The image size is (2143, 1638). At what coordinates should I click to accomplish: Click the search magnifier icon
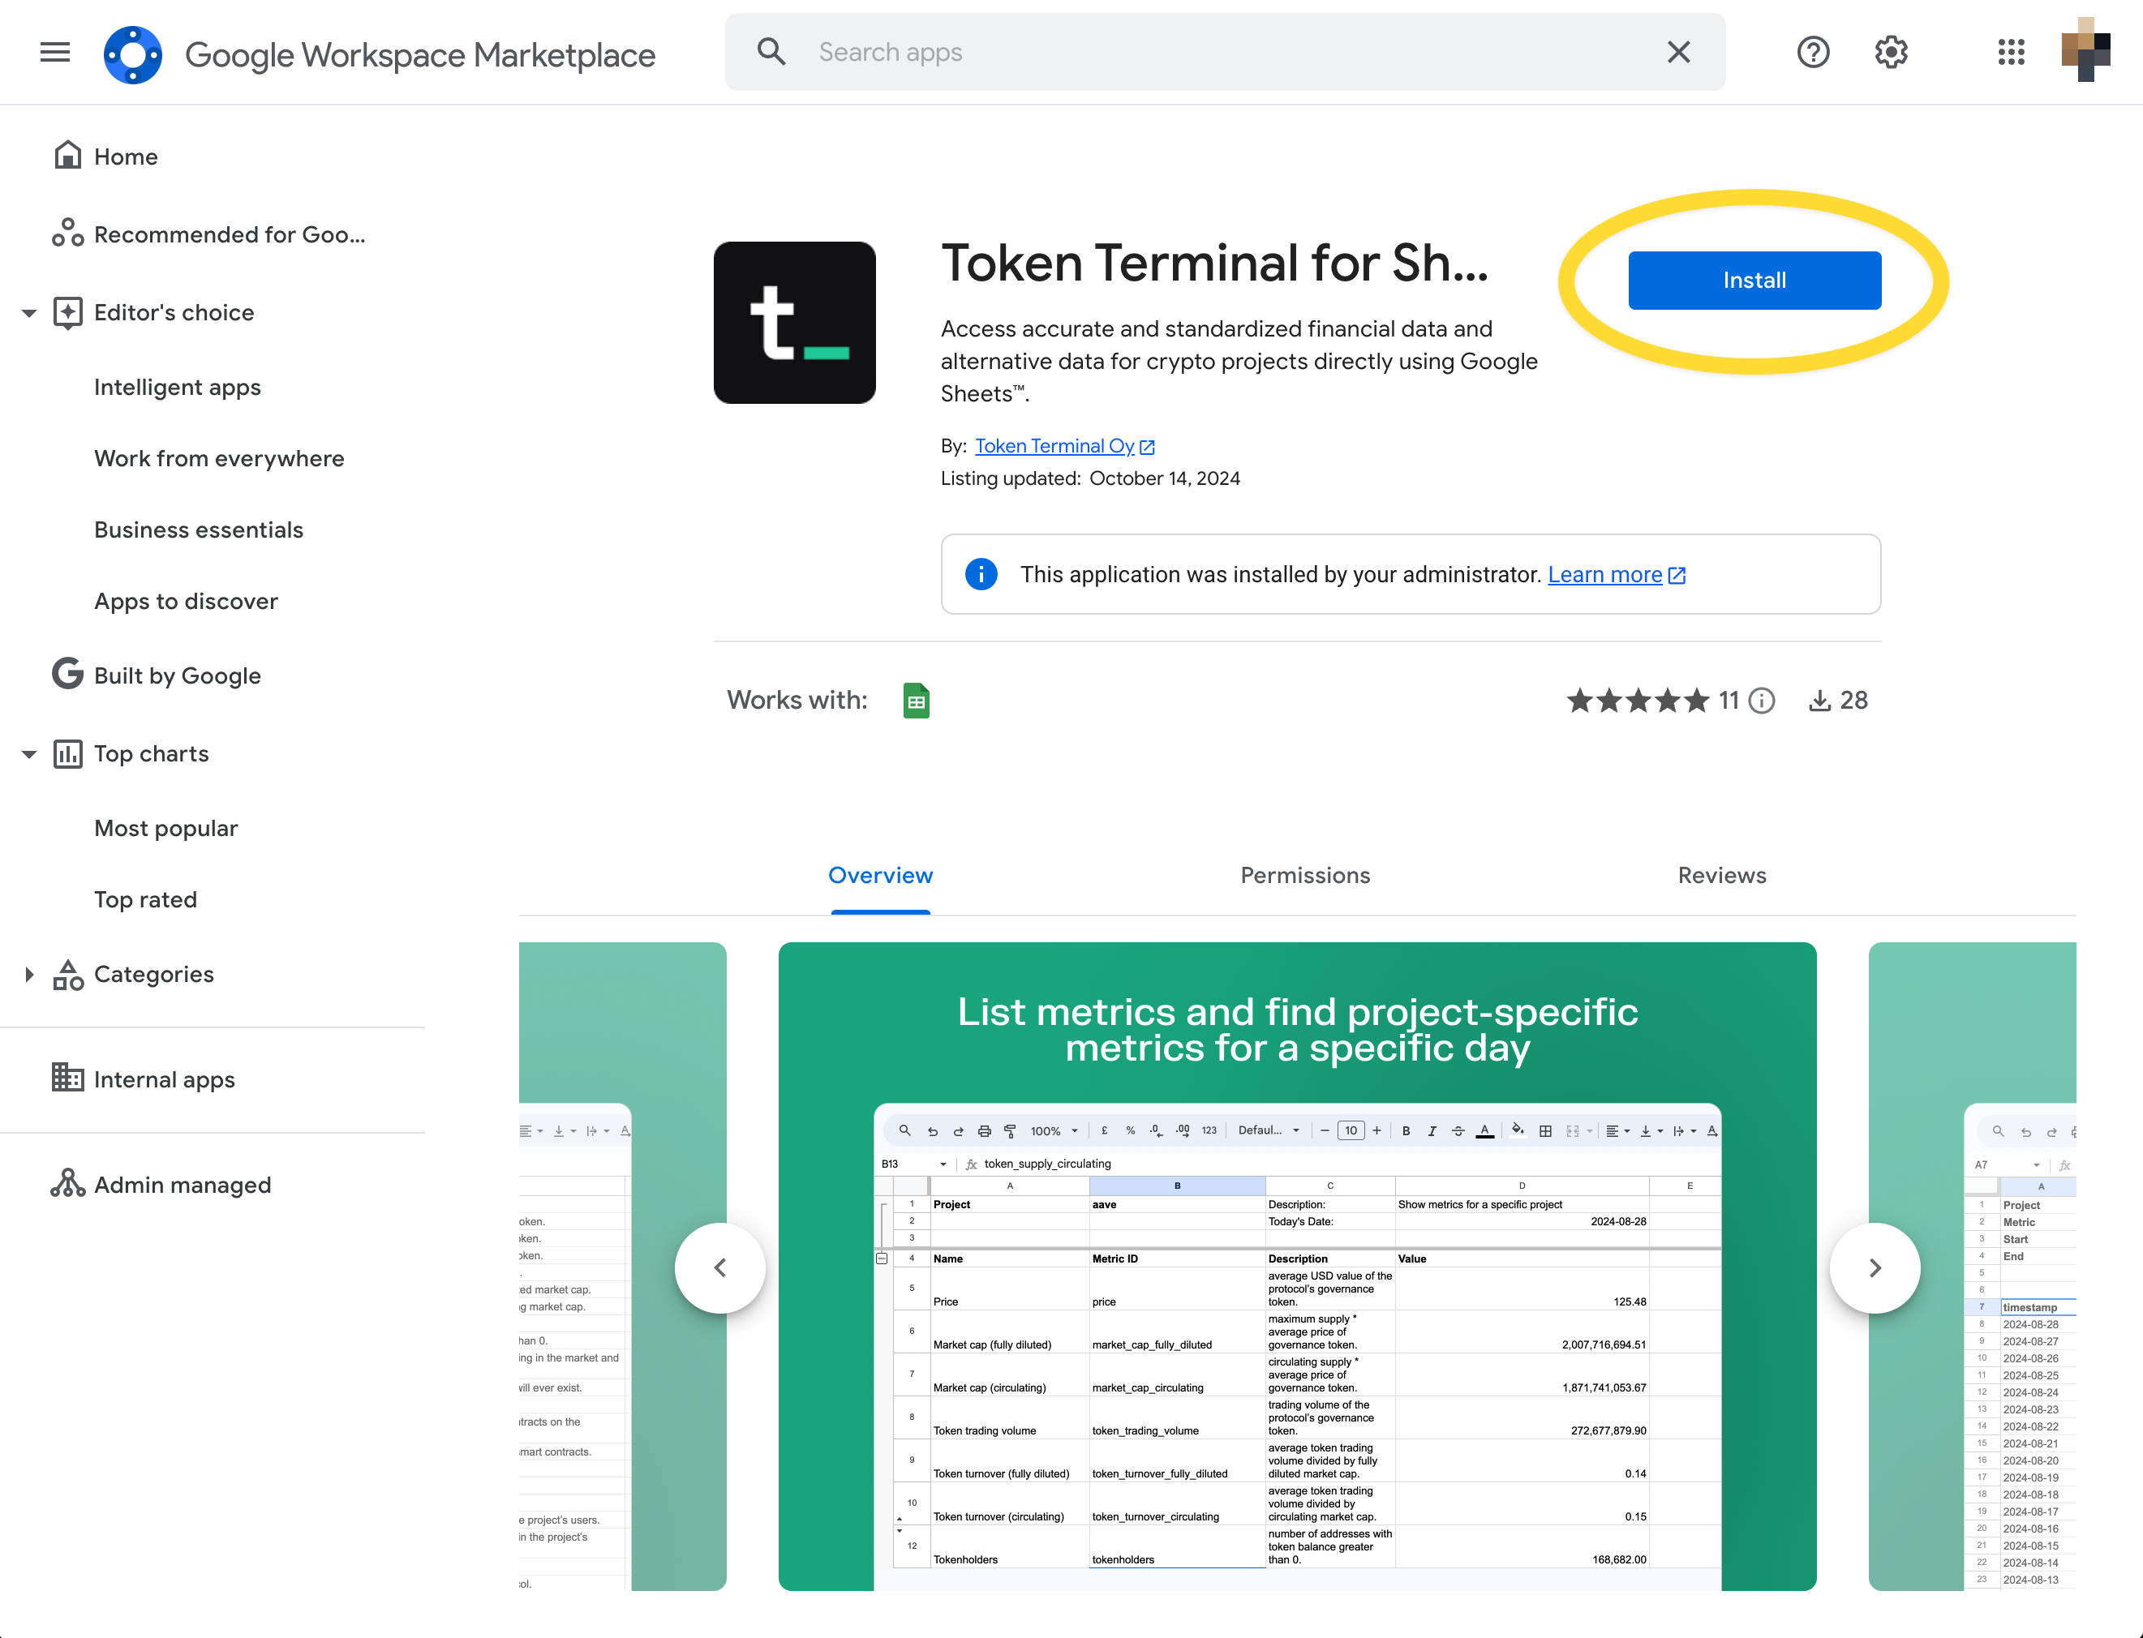coord(771,52)
